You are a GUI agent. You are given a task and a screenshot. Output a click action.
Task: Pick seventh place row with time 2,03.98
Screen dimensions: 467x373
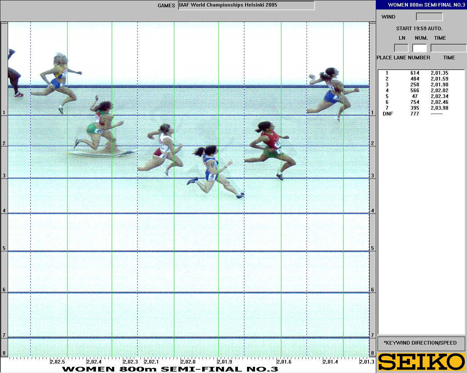(415, 108)
